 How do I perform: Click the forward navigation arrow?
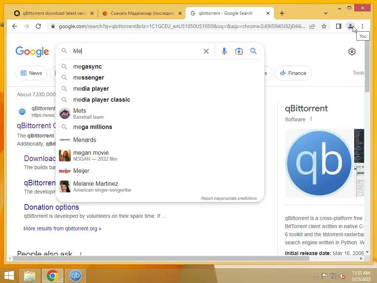pyautogui.click(x=27, y=26)
